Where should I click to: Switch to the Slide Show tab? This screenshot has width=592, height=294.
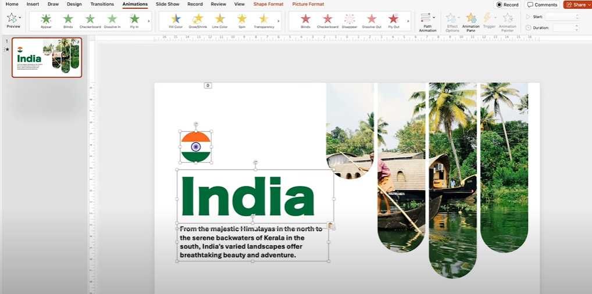(167, 4)
